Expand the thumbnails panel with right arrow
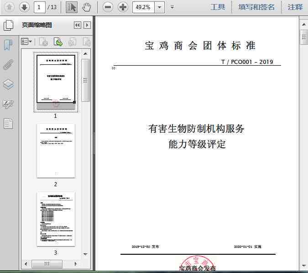 click(x=87, y=25)
